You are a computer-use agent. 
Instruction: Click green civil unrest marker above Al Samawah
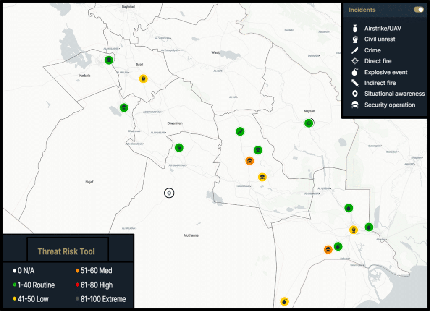click(179, 147)
